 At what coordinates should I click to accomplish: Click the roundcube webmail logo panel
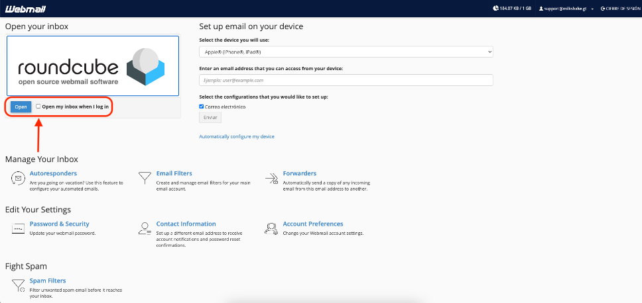point(93,65)
